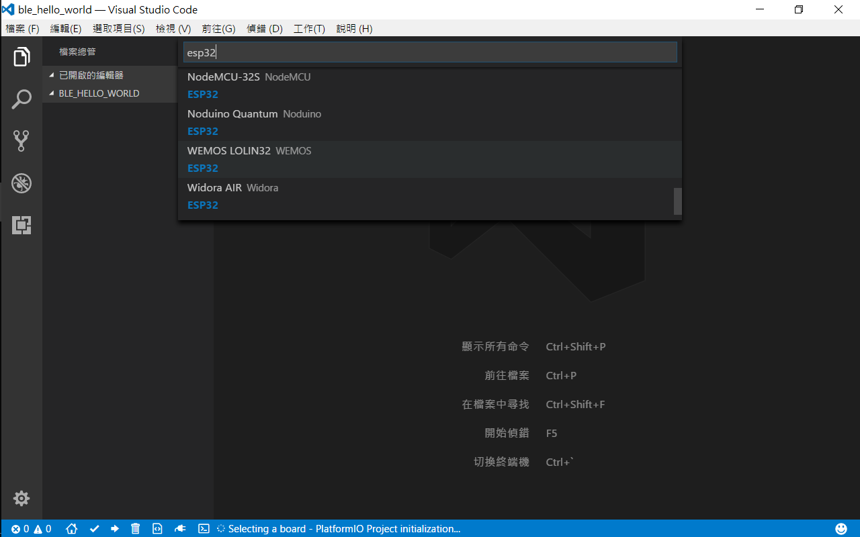The image size is (860, 537).
Task: Click the PlatformIO Build checkmark icon
Action: (93, 528)
